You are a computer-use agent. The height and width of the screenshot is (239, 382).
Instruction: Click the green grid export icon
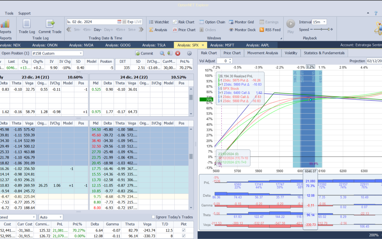point(170,53)
